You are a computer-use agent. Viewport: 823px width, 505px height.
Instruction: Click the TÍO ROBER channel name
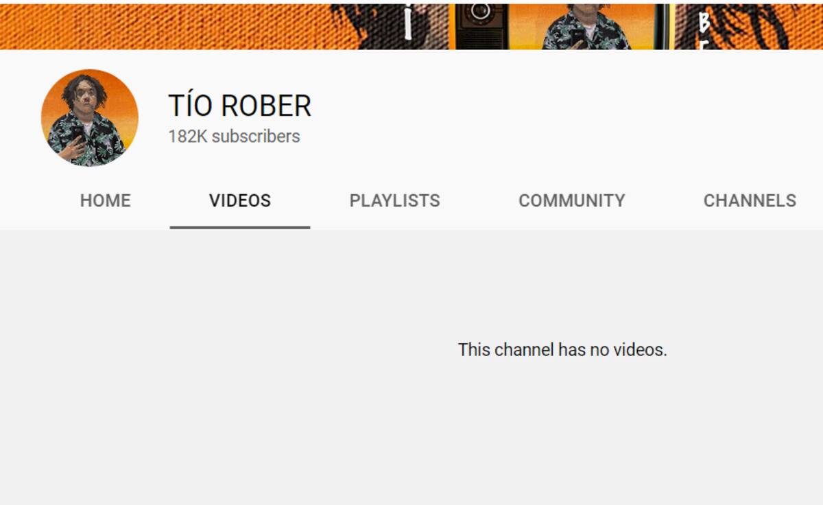240,106
